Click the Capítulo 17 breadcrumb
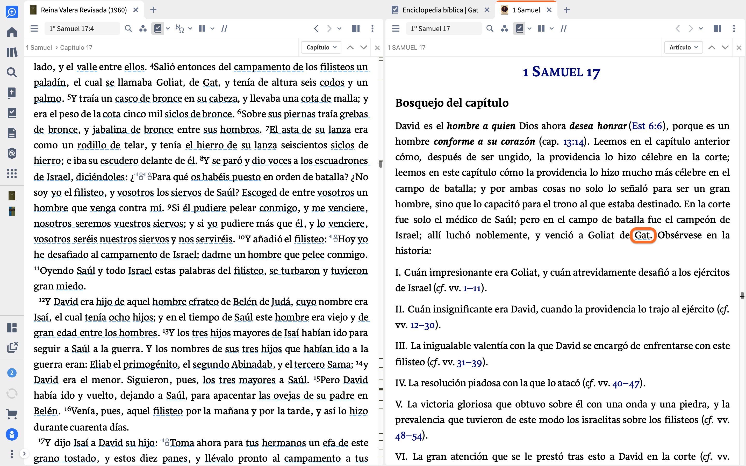The width and height of the screenshot is (746, 466). (x=76, y=47)
